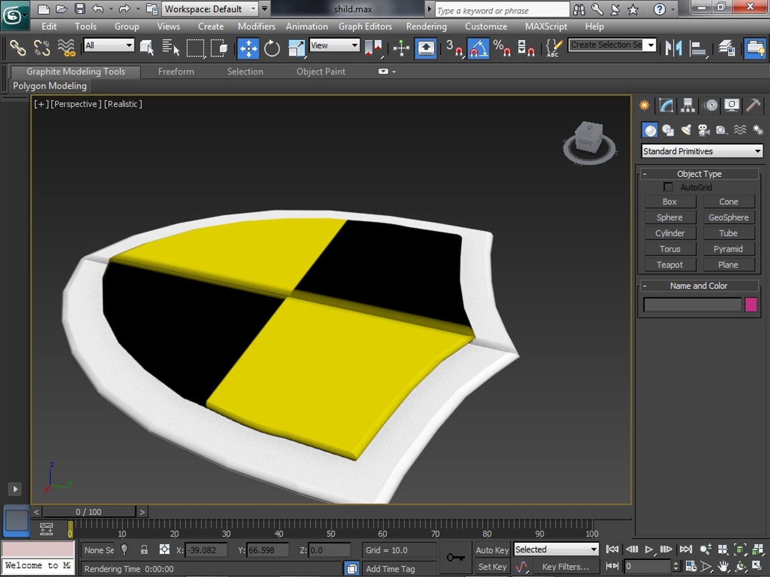Click the Set Key button
The height and width of the screenshot is (577, 770).
(492, 567)
